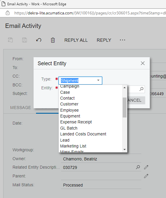The width and height of the screenshot is (166, 198).
Task: Click the save and close icon
Action: [10, 40]
